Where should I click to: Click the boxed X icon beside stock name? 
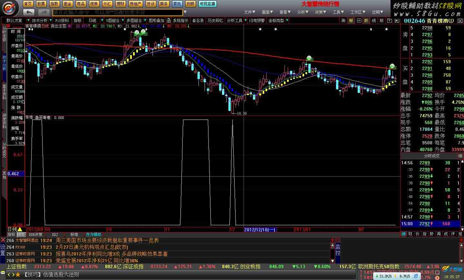pyautogui.click(x=459, y=21)
